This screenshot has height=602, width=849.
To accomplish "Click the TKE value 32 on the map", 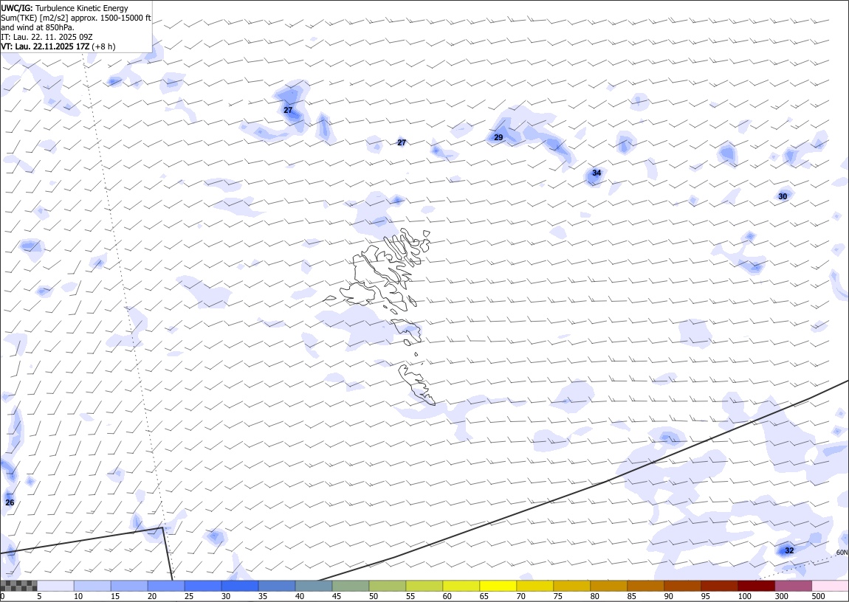I will coord(789,550).
